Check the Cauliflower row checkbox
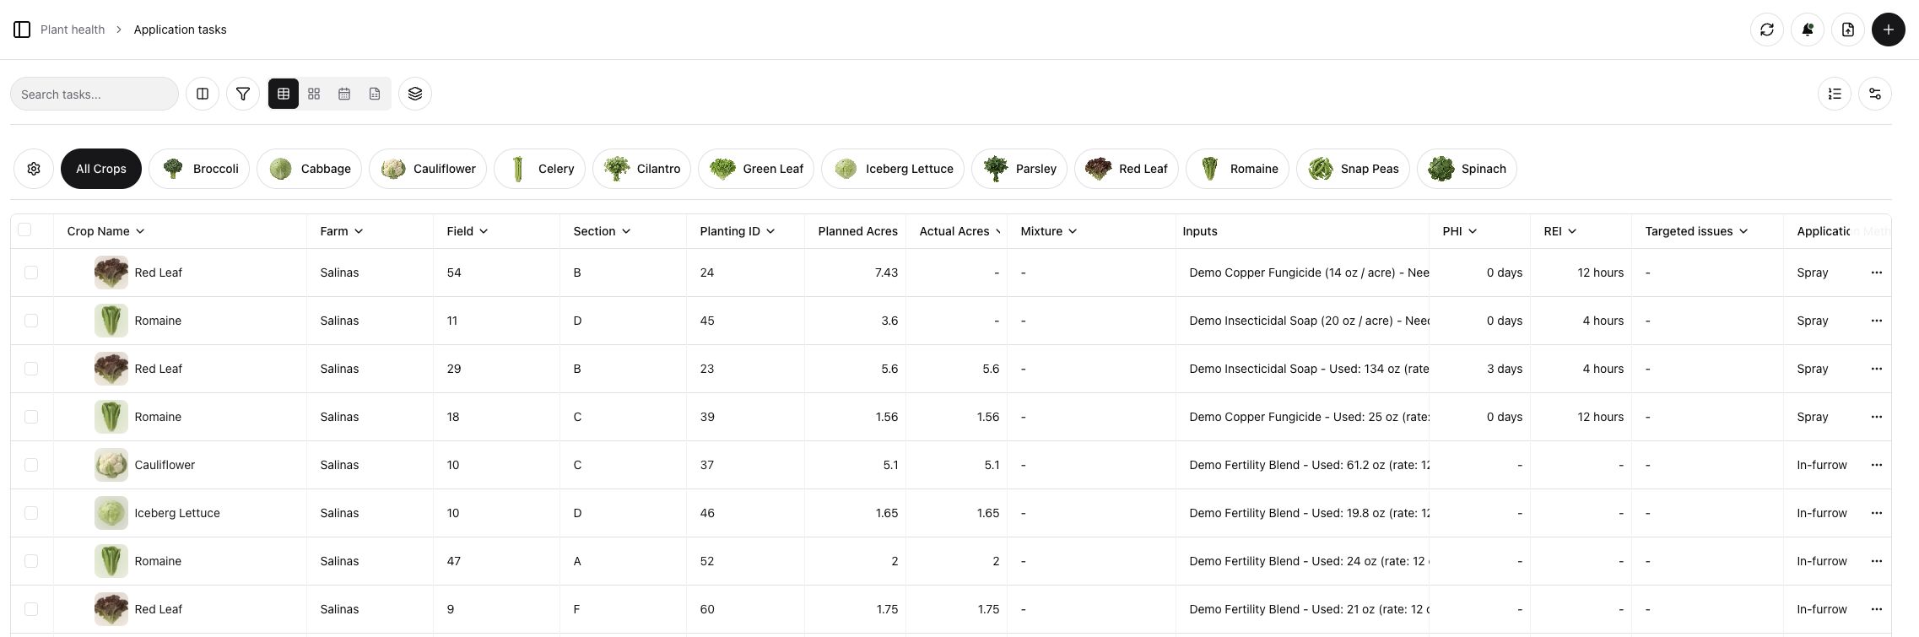This screenshot has width=1919, height=637. [x=31, y=465]
